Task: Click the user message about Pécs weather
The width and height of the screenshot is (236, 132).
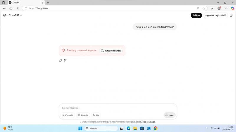Action: 155,27
